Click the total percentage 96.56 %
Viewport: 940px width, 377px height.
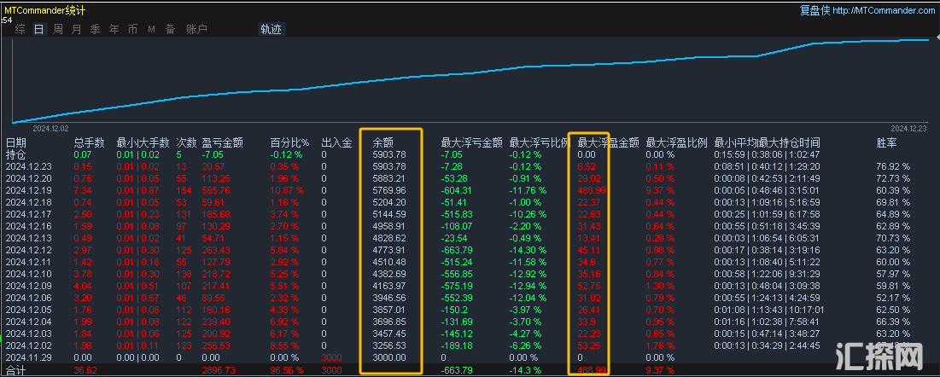(x=289, y=372)
